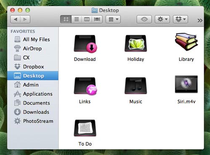Select the Siri.m4v video thumbnail

point(186,84)
